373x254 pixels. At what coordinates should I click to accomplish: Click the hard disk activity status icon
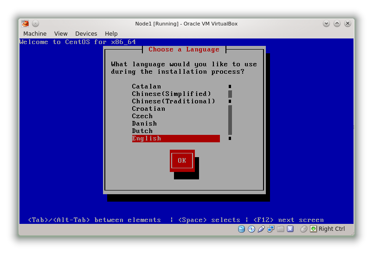point(241,229)
